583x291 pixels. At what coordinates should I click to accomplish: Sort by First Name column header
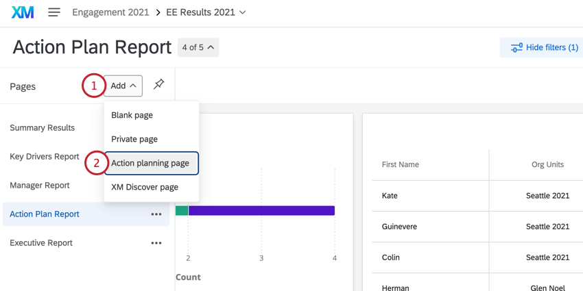tap(401, 164)
